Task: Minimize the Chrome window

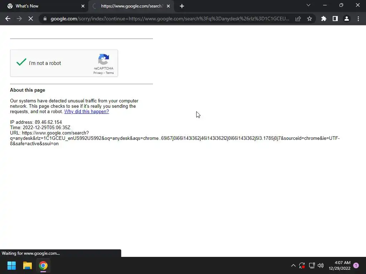Action: click(x=325, y=5)
